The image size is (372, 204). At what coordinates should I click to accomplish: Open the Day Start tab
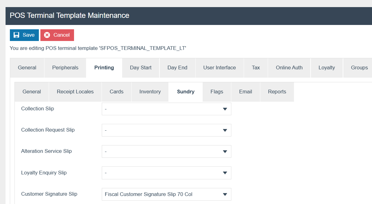(x=141, y=68)
